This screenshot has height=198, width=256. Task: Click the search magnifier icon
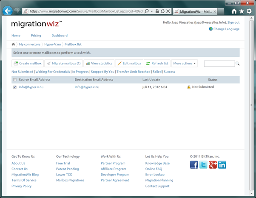point(238,64)
